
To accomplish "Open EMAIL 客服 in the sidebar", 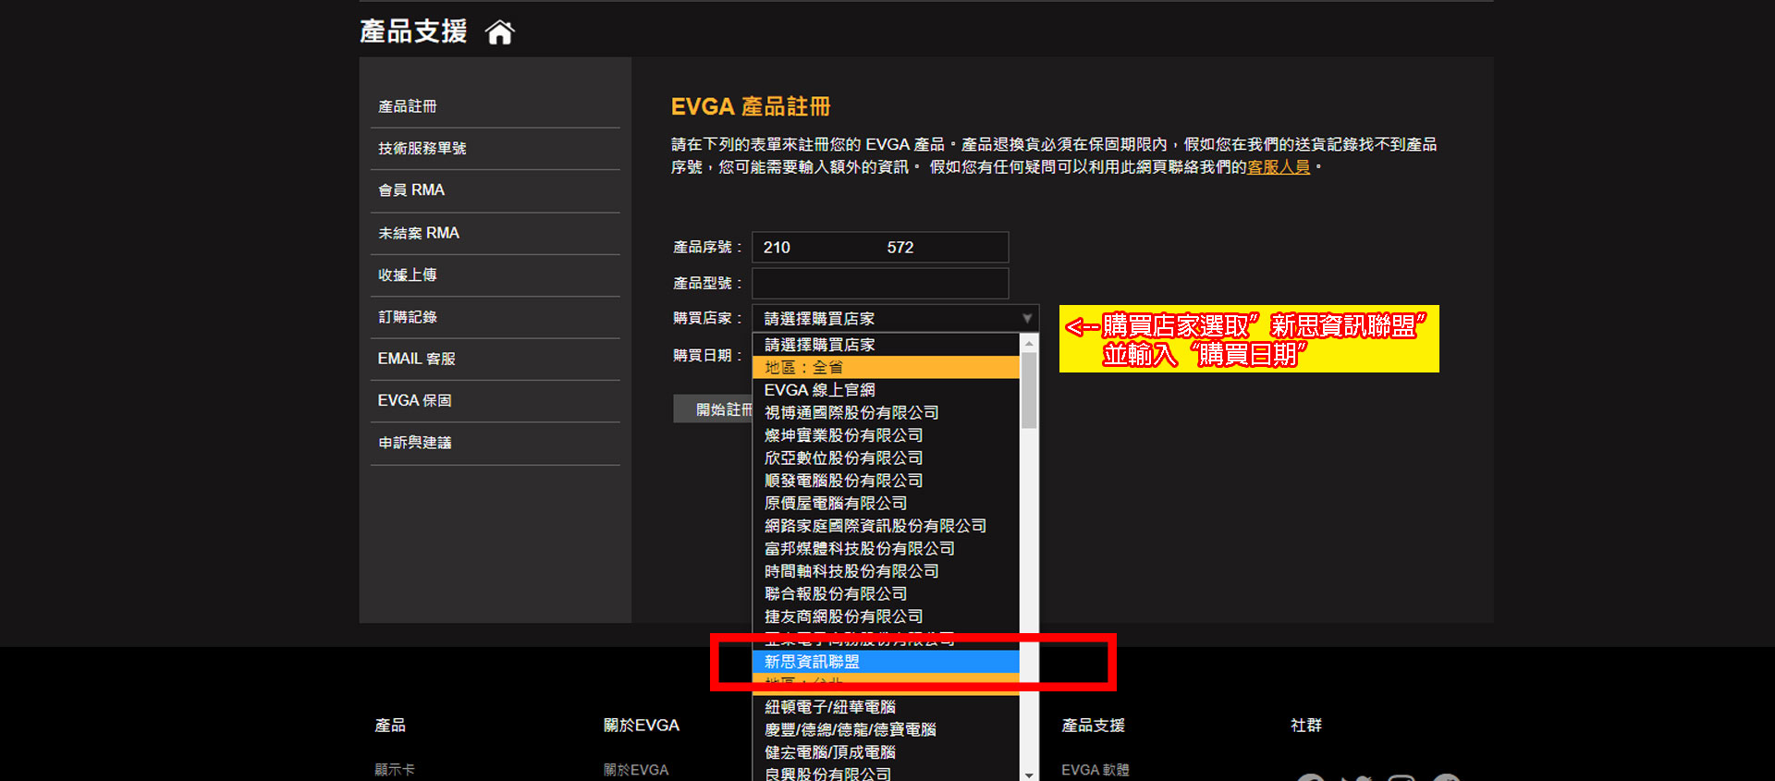I will coord(416,358).
